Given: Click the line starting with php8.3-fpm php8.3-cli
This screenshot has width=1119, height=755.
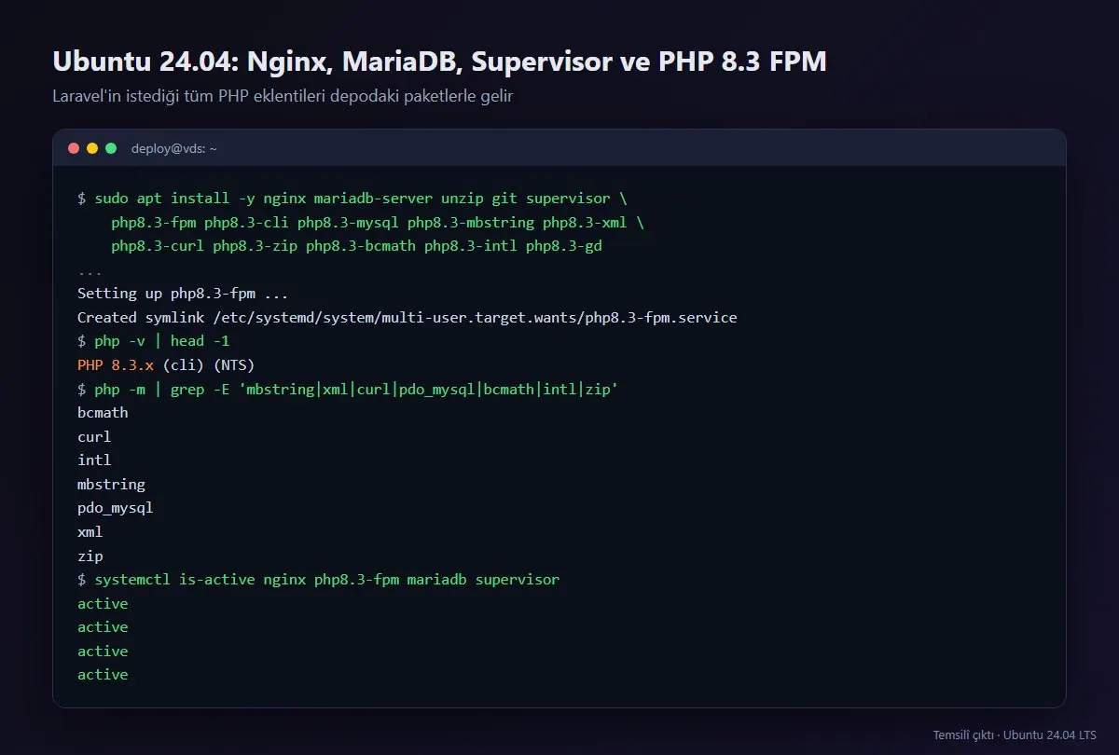Looking at the screenshot, I should click(x=378, y=223).
